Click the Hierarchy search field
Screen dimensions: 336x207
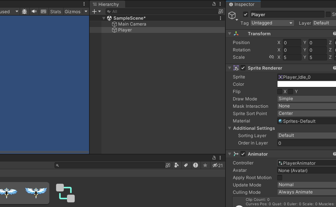pyautogui.click(x=162, y=11)
